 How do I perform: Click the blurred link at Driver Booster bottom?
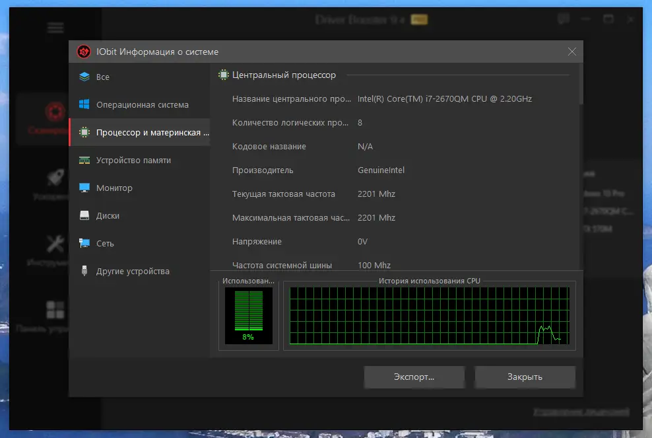(581, 412)
